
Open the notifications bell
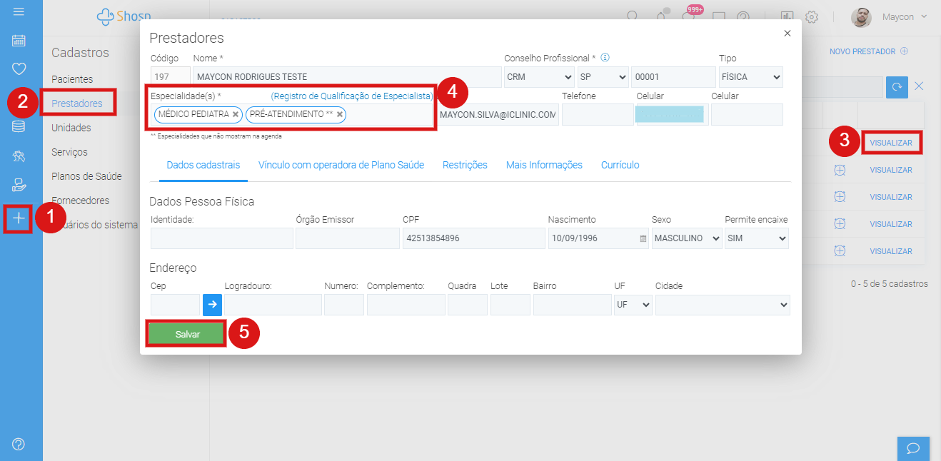661,16
